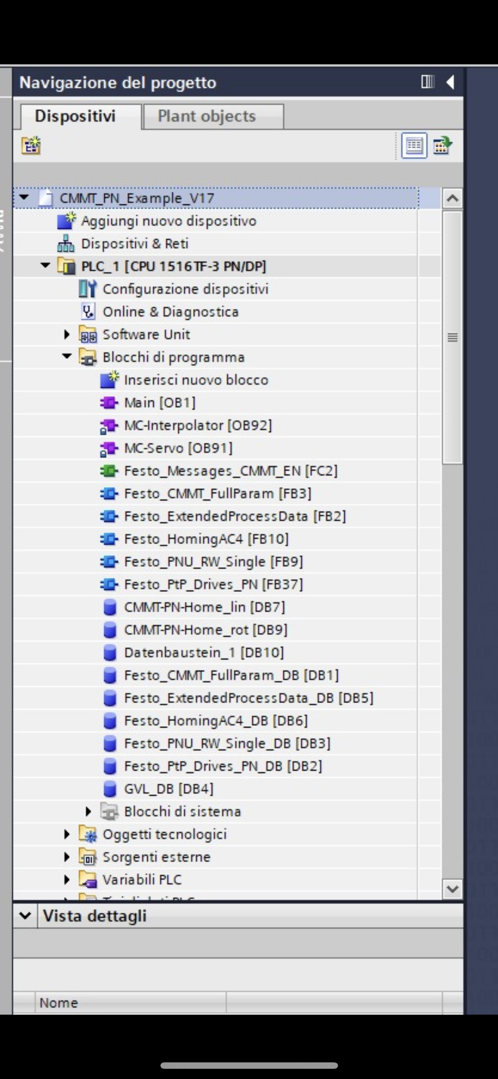
Task: Select Festo_PNU_RW_Single [FB9] block
Action: 213,561
